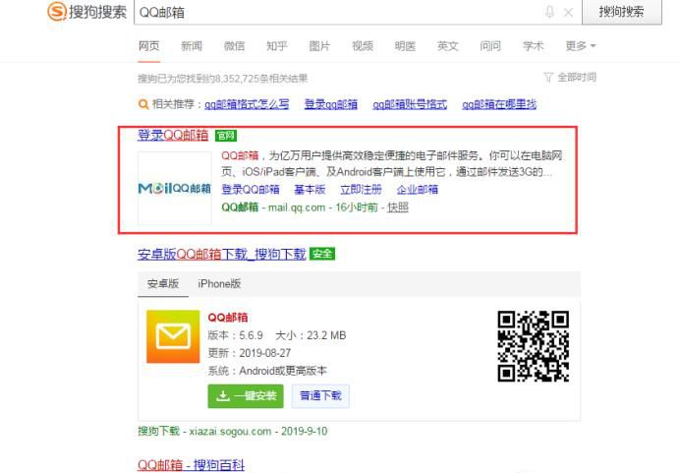680x473 pixels.
Task: Click the Mail QQ邮箱 logo thumbnail
Action: tap(175, 189)
